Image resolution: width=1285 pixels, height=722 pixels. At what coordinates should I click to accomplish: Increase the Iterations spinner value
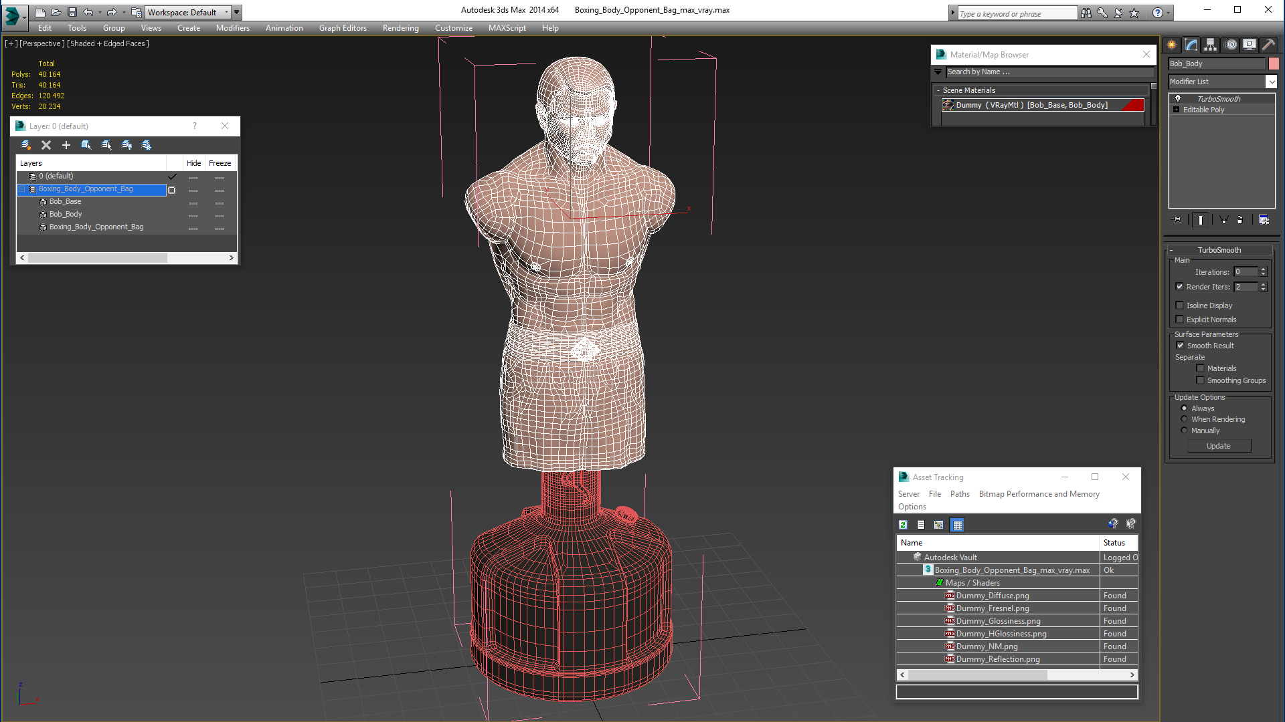pyautogui.click(x=1264, y=269)
